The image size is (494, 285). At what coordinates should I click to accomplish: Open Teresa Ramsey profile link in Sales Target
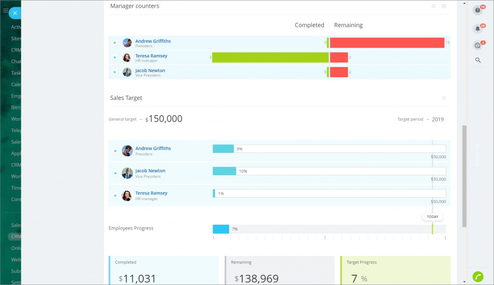click(151, 193)
